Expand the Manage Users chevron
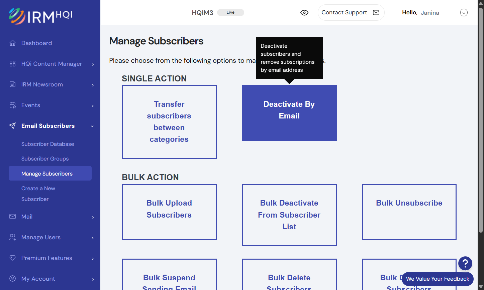Image resolution: width=484 pixels, height=290 pixels. click(x=93, y=238)
